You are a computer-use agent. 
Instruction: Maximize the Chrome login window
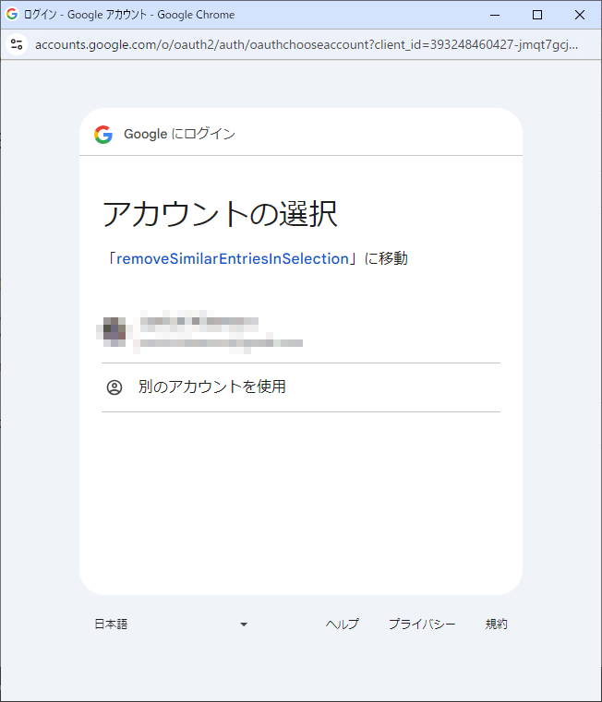(x=537, y=15)
